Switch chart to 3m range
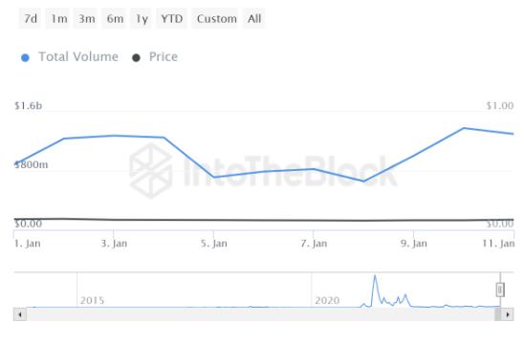 pos(86,19)
